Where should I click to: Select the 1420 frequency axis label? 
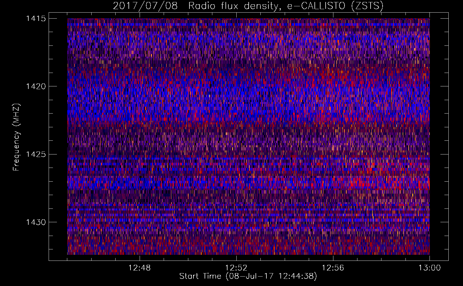[x=36, y=86]
